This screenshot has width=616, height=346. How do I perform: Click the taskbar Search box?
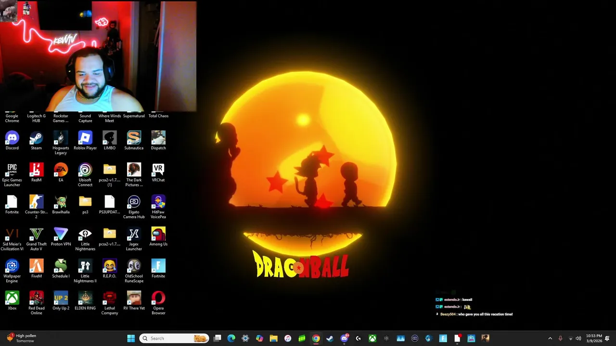click(174, 338)
